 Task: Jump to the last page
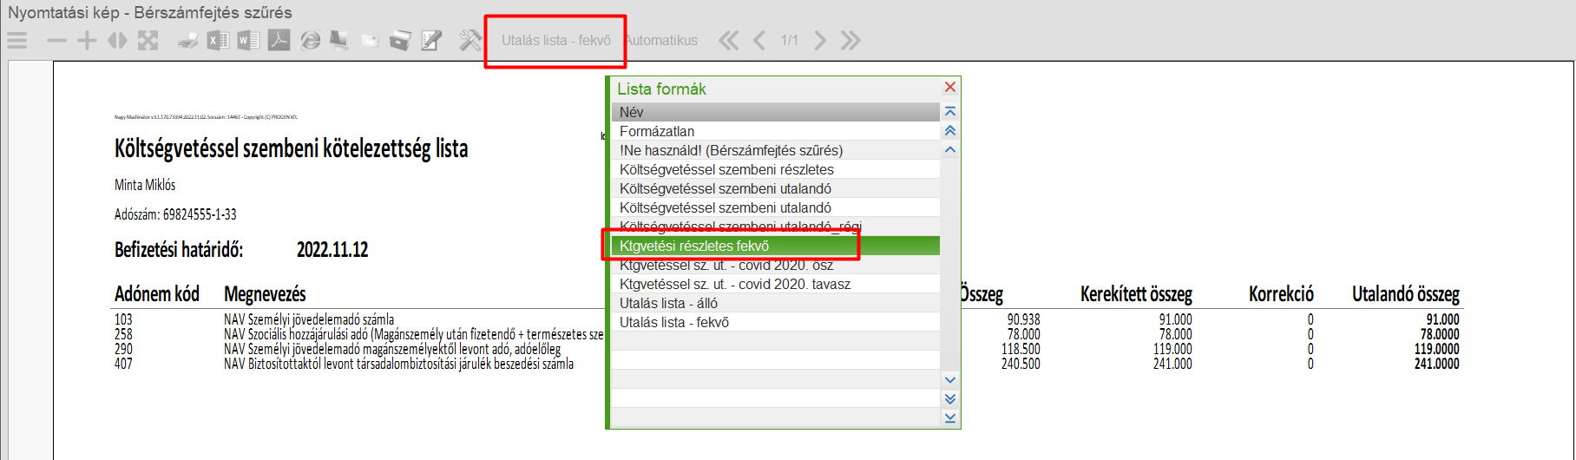pos(850,40)
